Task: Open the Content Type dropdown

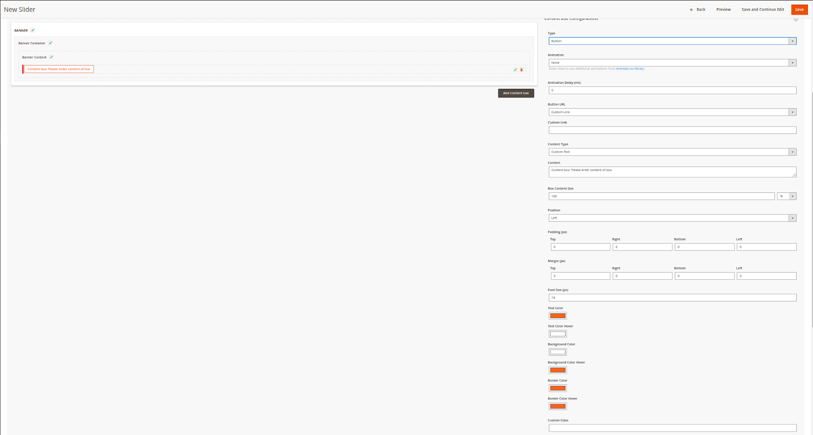Action: pos(672,152)
